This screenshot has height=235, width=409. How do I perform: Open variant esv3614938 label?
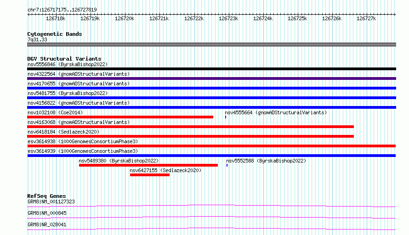click(x=83, y=141)
